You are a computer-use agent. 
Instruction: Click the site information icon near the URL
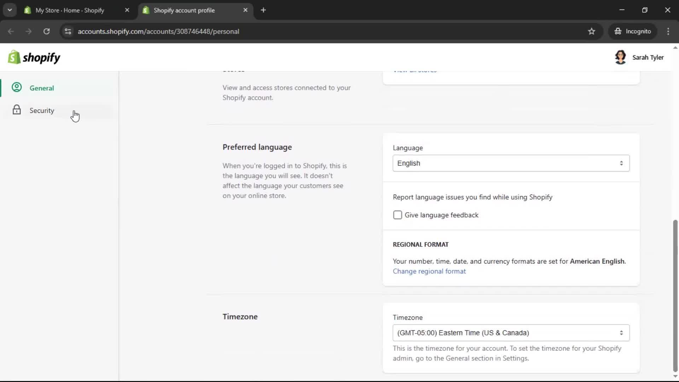(x=68, y=31)
